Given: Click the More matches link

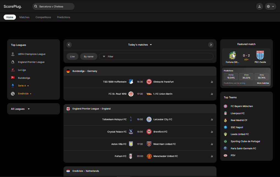Looking at the screenshot, I should (x=263, y=83).
